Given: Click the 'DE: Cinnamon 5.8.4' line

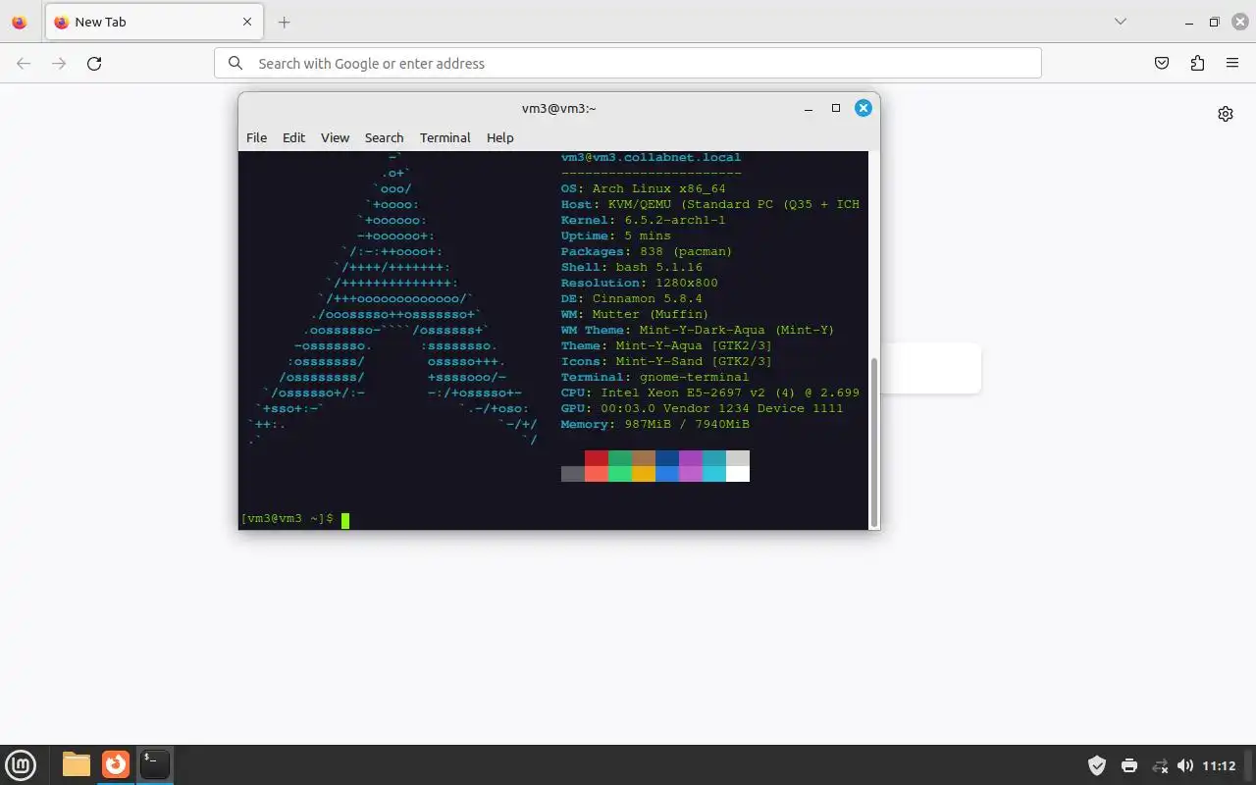Looking at the screenshot, I should tap(632, 298).
